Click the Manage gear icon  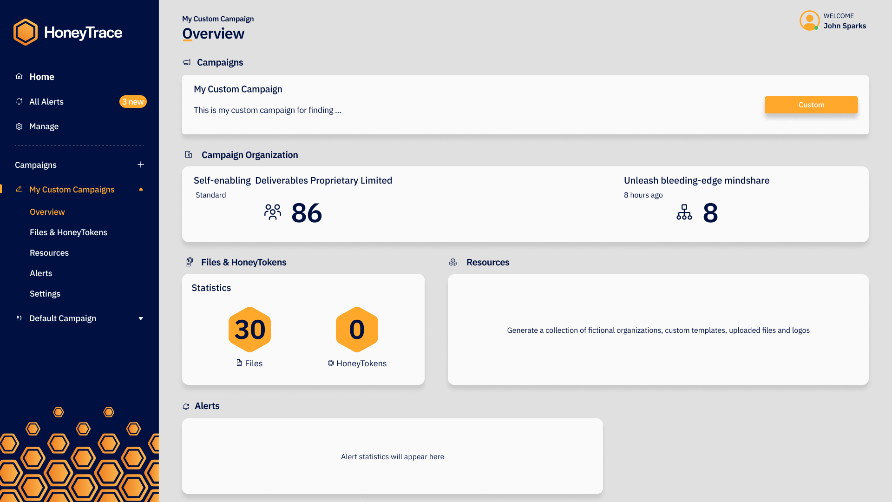pyautogui.click(x=19, y=126)
